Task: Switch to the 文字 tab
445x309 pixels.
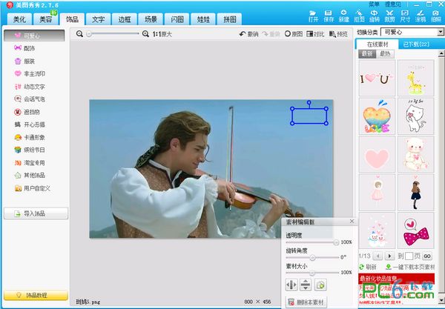Action: [99, 18]
